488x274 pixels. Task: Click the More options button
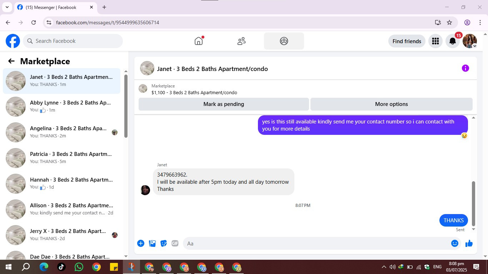392,104
